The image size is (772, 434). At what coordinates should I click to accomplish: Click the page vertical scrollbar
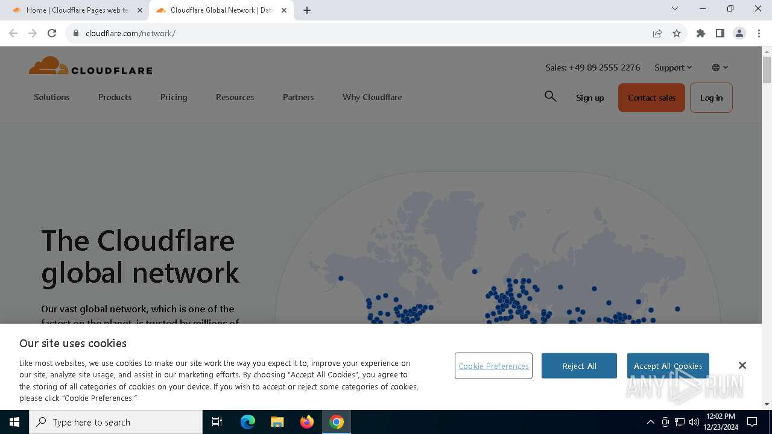[x=767, y=69]
